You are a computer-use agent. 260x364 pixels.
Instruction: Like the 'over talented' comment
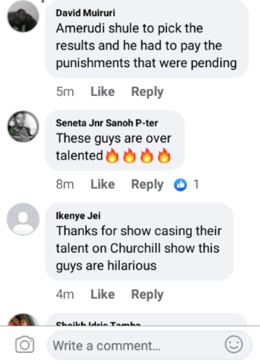(103, 185)
